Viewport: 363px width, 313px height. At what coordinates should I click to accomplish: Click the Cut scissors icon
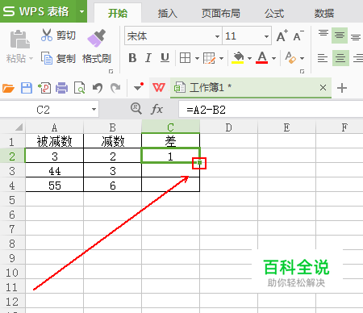tap(47, 35)
